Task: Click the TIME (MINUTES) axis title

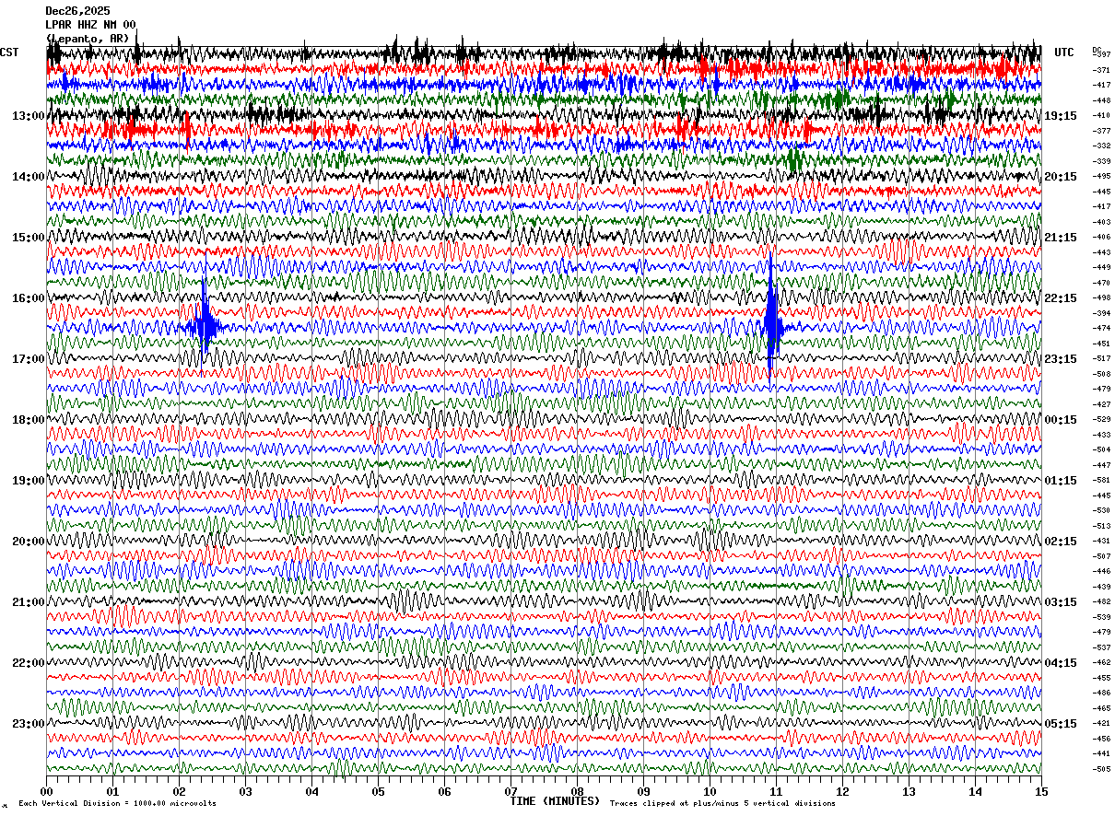Action: (x=555, y=801)
